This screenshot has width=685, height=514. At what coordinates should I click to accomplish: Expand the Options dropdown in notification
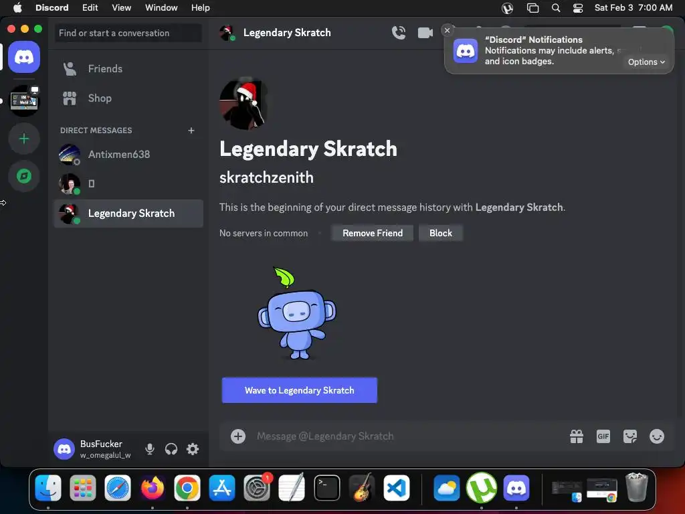[x=646, y=62]
